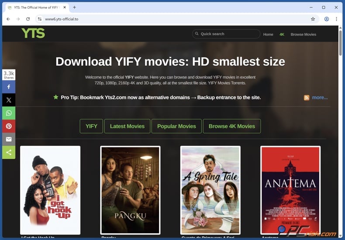Click the '3.3k Shares' counter
Screen dimensions: 345x240
(9, 75)
